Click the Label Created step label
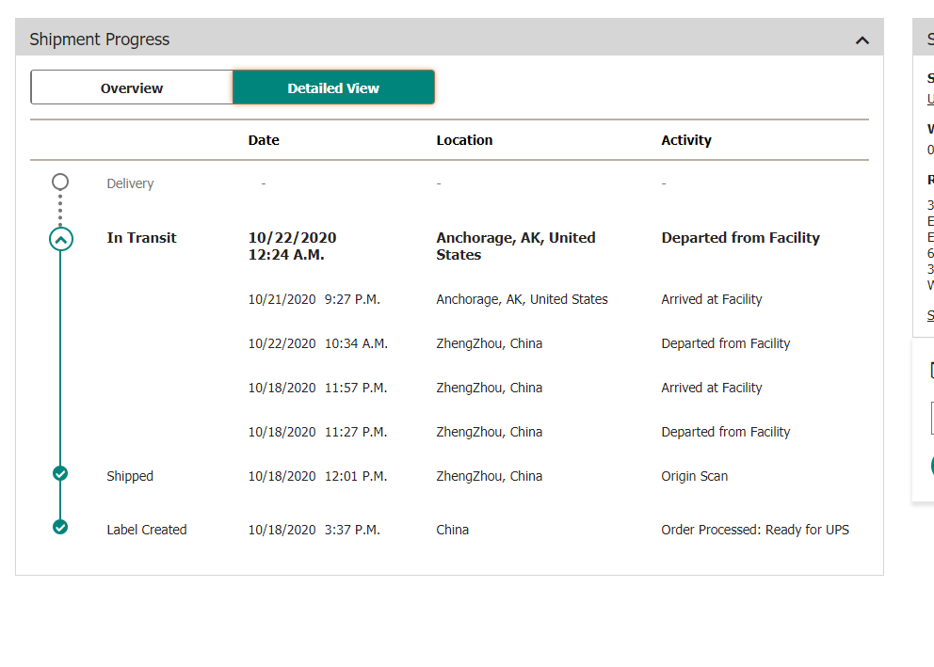Image resolution: width=934 pixels, height=667 pixels. coord(147,530)
